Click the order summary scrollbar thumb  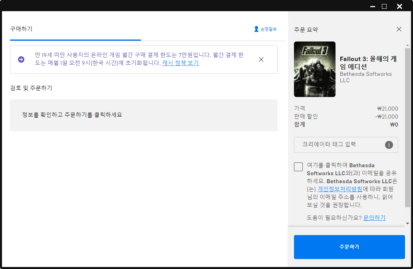(x=407, y=128)
